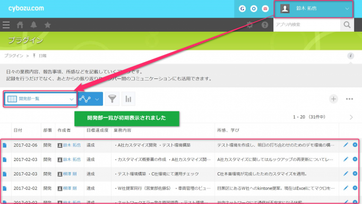This screenshot has height=204, width=362.
Task: Open the favorites star icon
Action: (48, 25)
